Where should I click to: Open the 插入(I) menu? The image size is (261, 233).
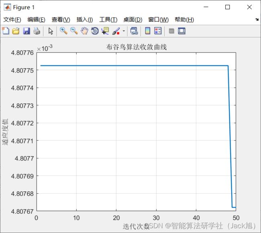pos(84,20)
